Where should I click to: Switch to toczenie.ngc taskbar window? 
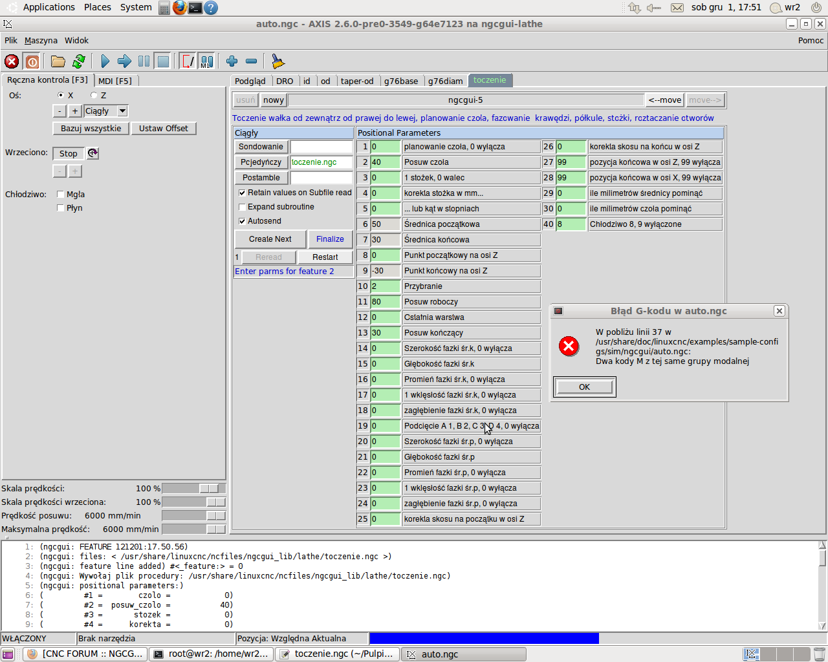[x=338, y=654]
